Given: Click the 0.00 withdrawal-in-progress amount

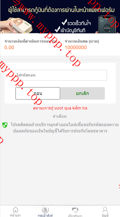Looking at the screenshot, I should 9,47.
